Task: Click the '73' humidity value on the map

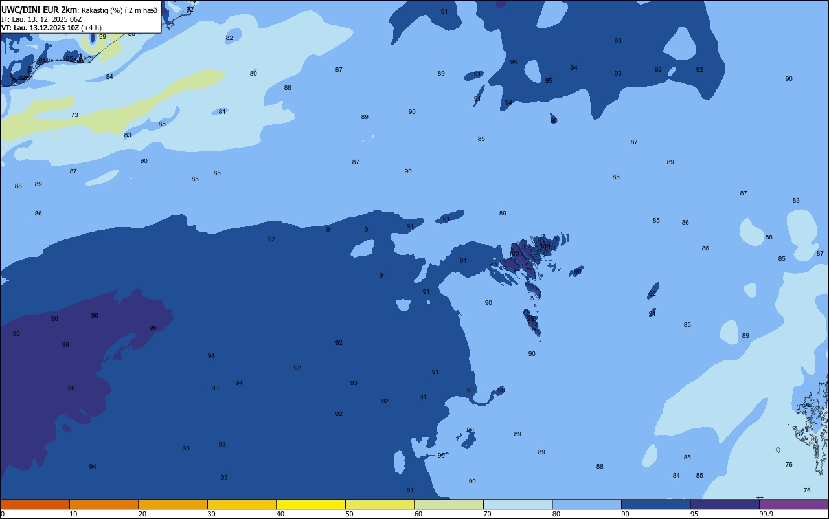Action: pyautogui.click(x=74, y=115)
